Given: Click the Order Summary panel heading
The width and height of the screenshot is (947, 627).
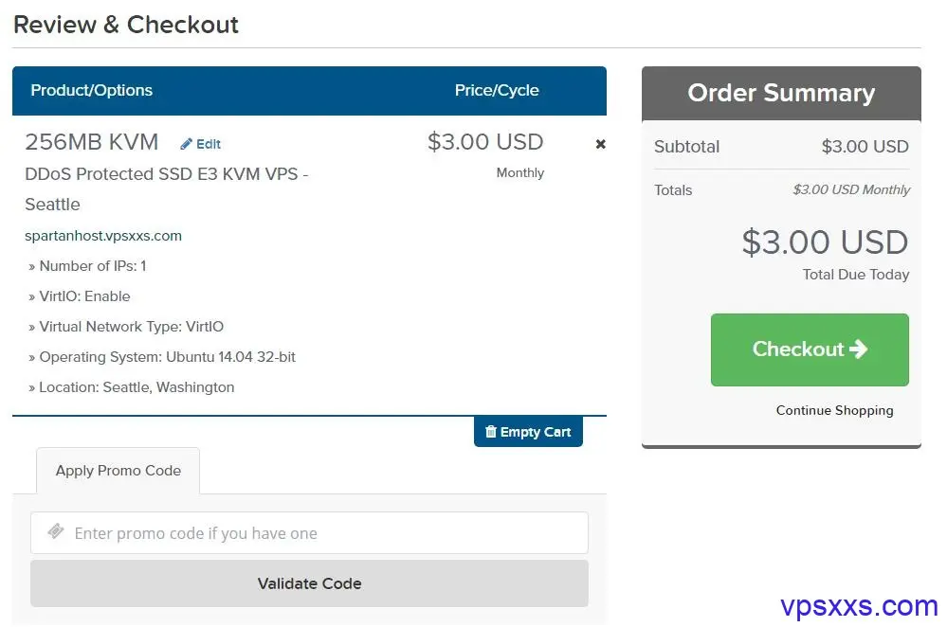Looking at the screenshot, I should tap(781, 93).
